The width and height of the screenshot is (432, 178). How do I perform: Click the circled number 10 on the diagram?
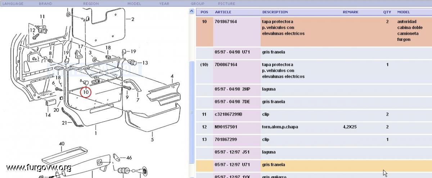[x=86, y=92]
